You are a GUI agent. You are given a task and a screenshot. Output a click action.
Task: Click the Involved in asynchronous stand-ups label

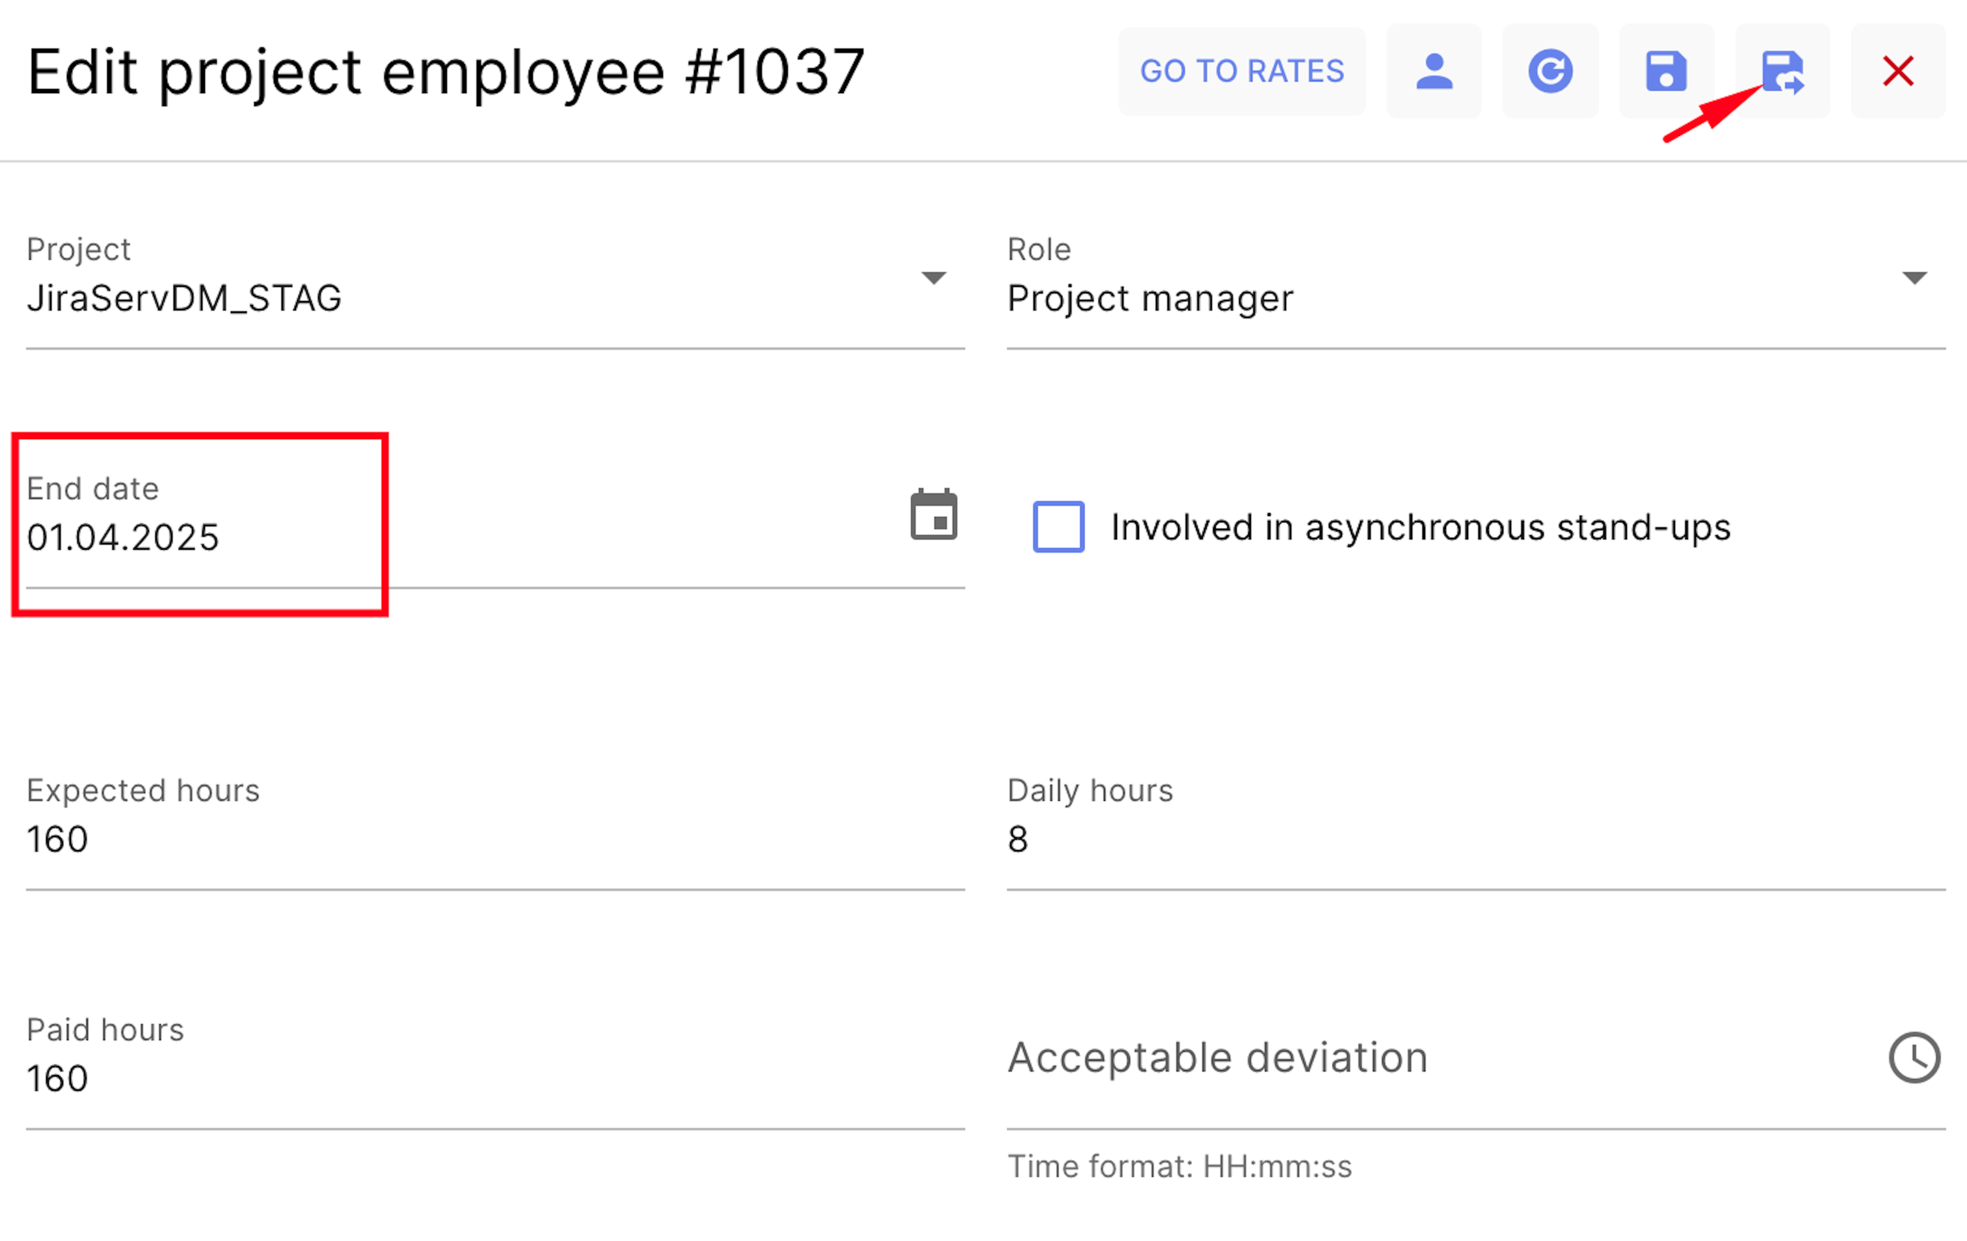(x=1421, y=527)
